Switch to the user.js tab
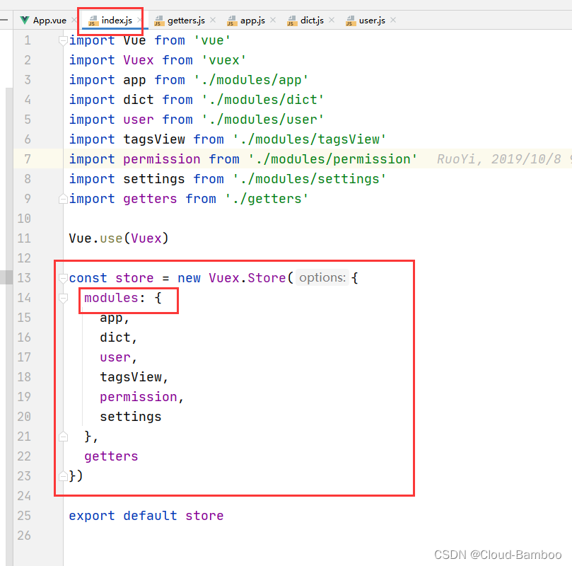Screen dimensions: 572x566 tap(372, 21)
